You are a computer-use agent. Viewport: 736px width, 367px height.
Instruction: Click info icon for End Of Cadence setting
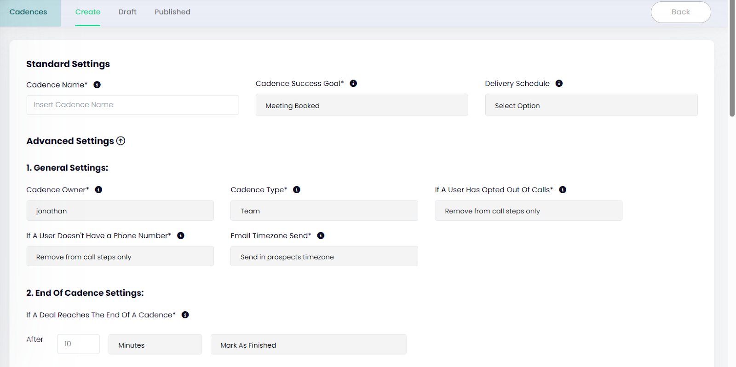(185, 315)
